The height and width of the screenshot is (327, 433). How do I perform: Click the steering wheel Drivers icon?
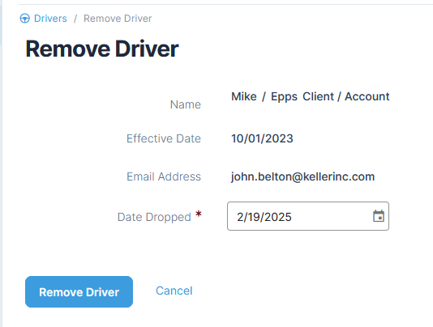click(25, 19)
